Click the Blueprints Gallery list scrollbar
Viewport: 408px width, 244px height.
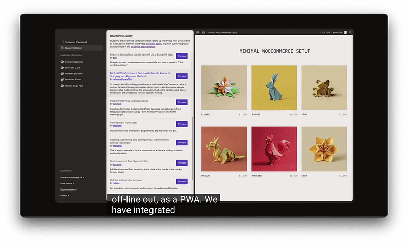(193, 148)
